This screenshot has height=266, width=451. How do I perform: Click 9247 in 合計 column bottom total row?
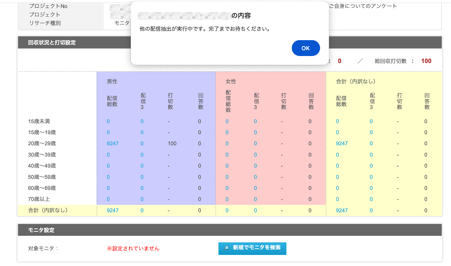[x=342, y=210]
